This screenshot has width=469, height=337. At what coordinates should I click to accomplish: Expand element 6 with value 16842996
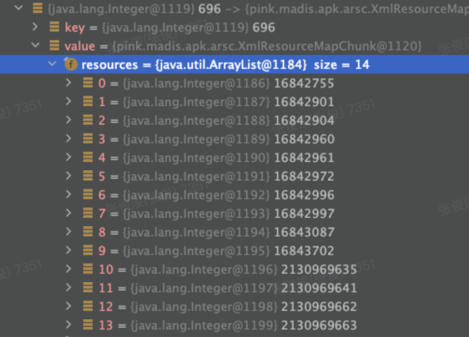click(68, 195)
